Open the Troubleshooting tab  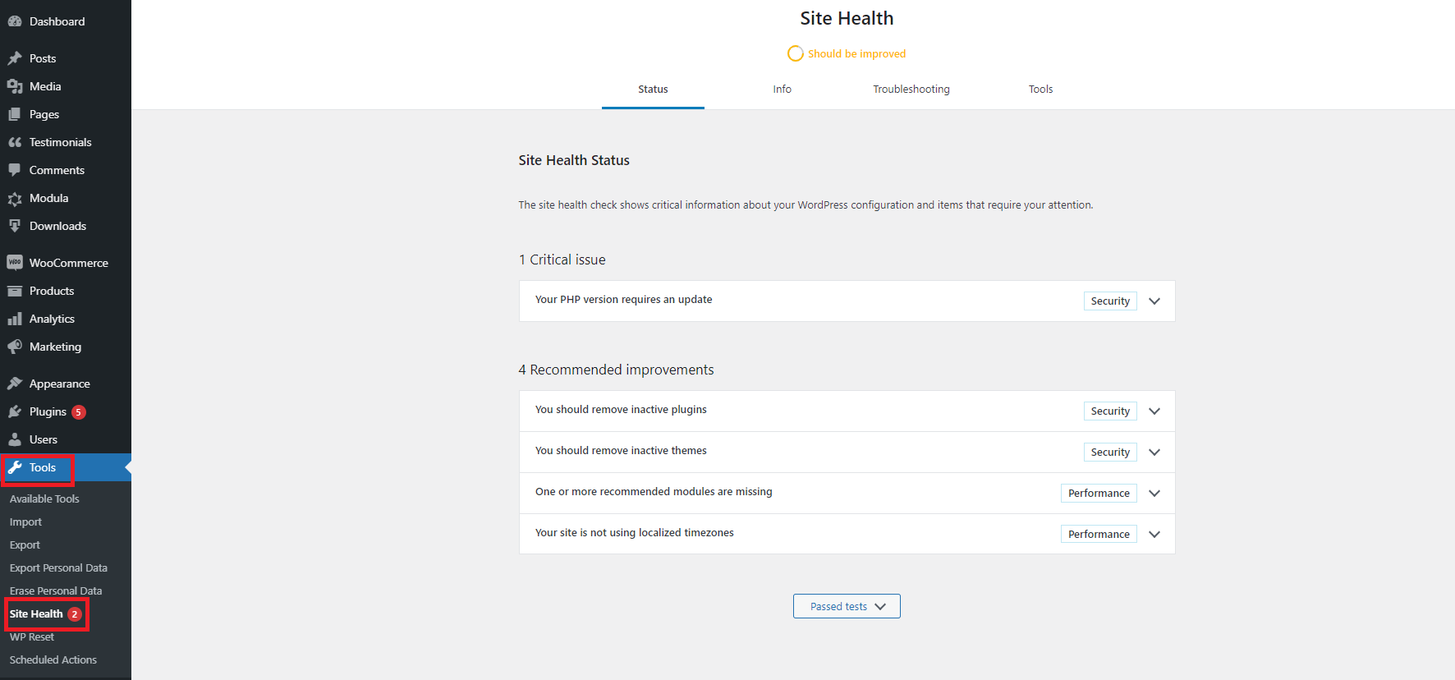911,89
